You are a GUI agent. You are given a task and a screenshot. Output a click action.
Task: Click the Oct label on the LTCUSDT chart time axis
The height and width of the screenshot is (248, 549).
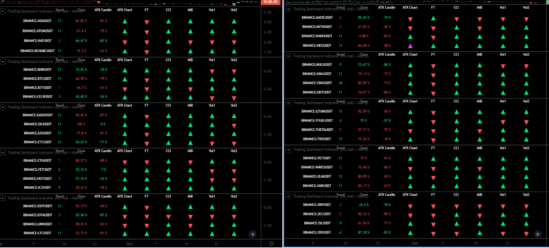click(x=129, y=244)
